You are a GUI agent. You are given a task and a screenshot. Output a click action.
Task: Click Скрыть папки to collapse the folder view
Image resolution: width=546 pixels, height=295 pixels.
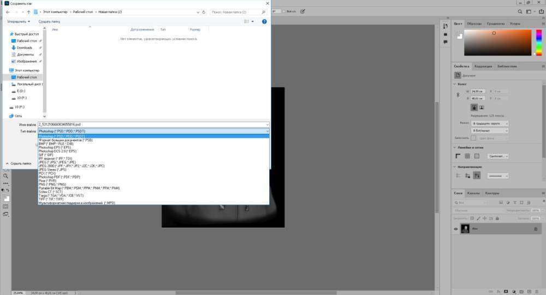coord(20,163)
